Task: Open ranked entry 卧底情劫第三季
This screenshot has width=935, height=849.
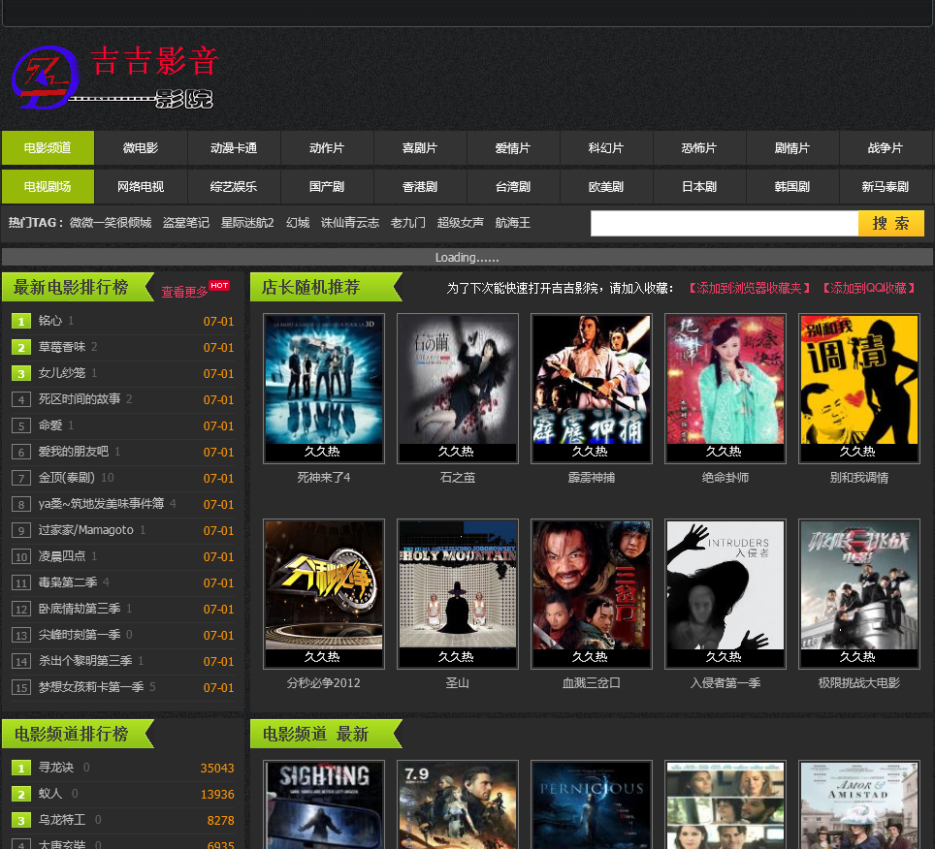Action: [x=80, y=609]
